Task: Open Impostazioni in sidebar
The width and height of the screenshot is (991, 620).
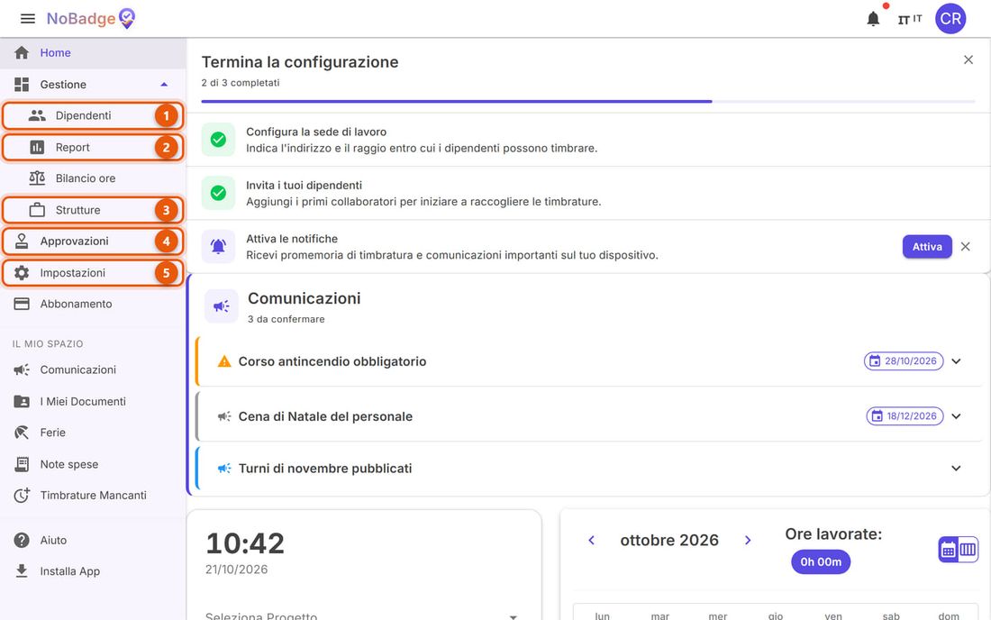Action: tap(93, 273)
